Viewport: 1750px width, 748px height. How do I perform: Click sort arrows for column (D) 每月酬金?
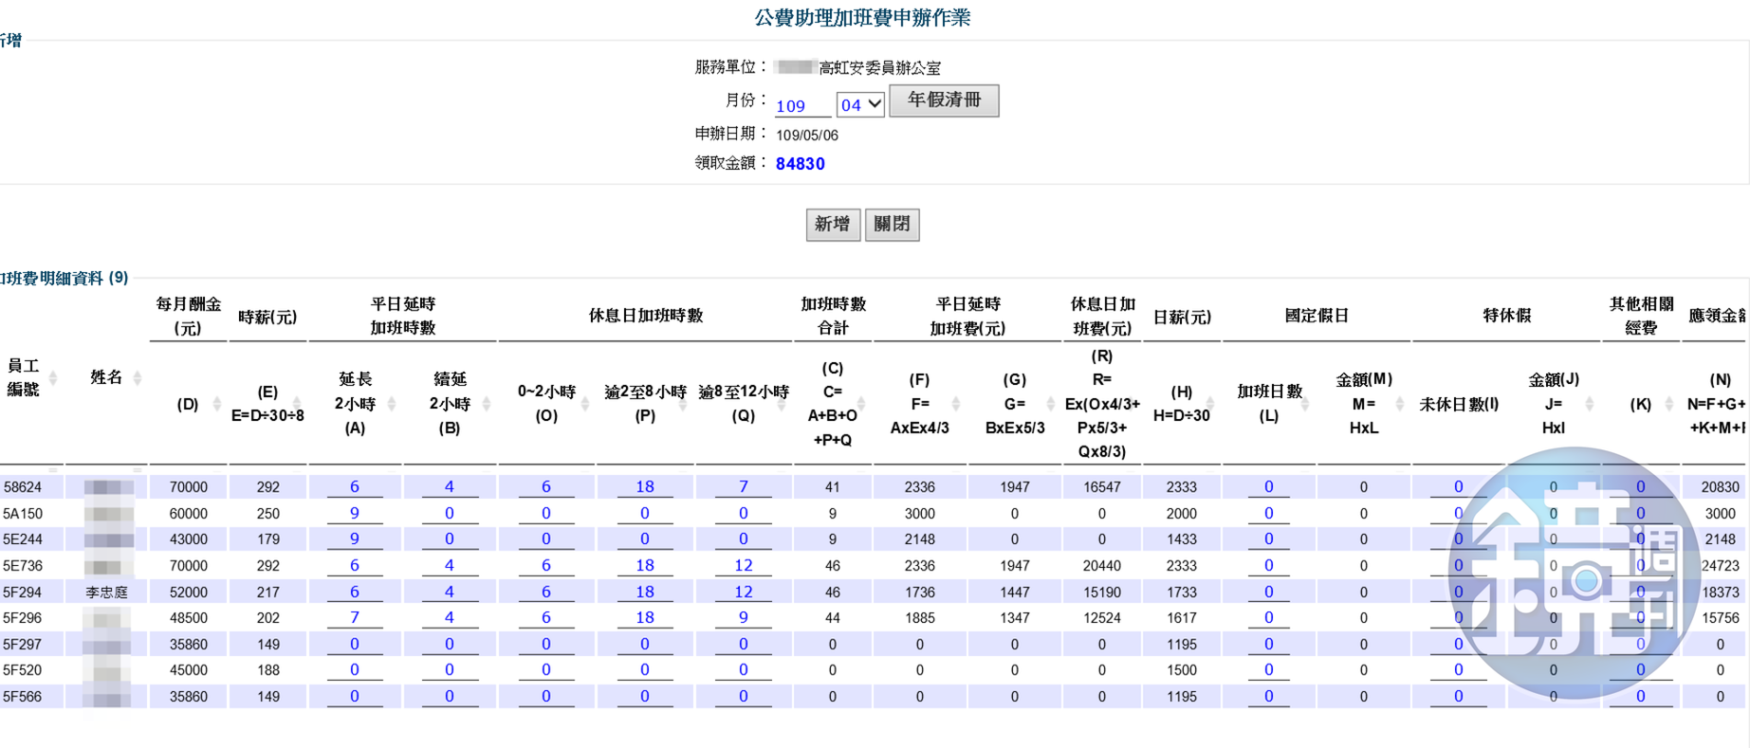tap(217, 404)
